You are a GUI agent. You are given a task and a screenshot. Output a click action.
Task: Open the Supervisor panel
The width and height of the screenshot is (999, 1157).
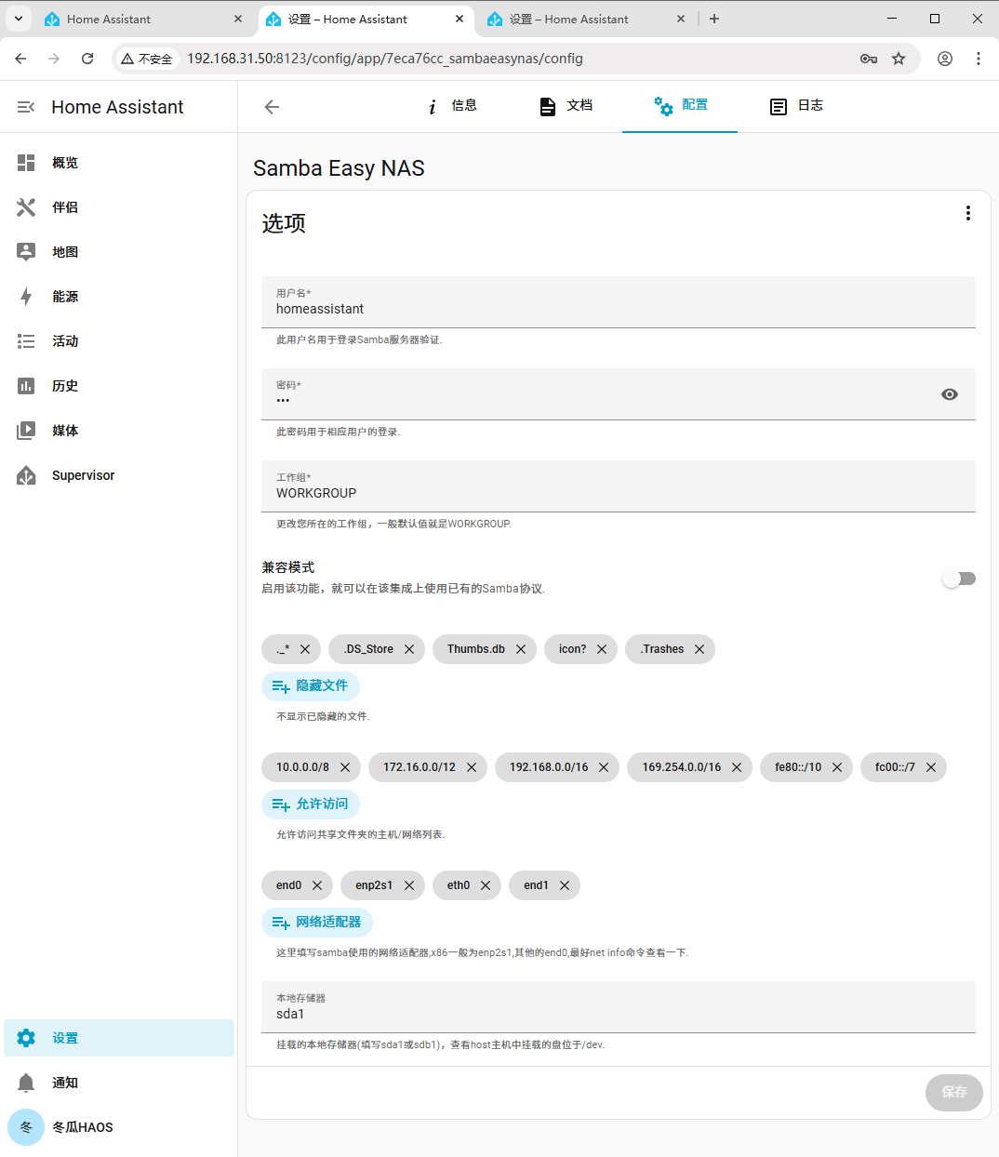pos(119,475)
